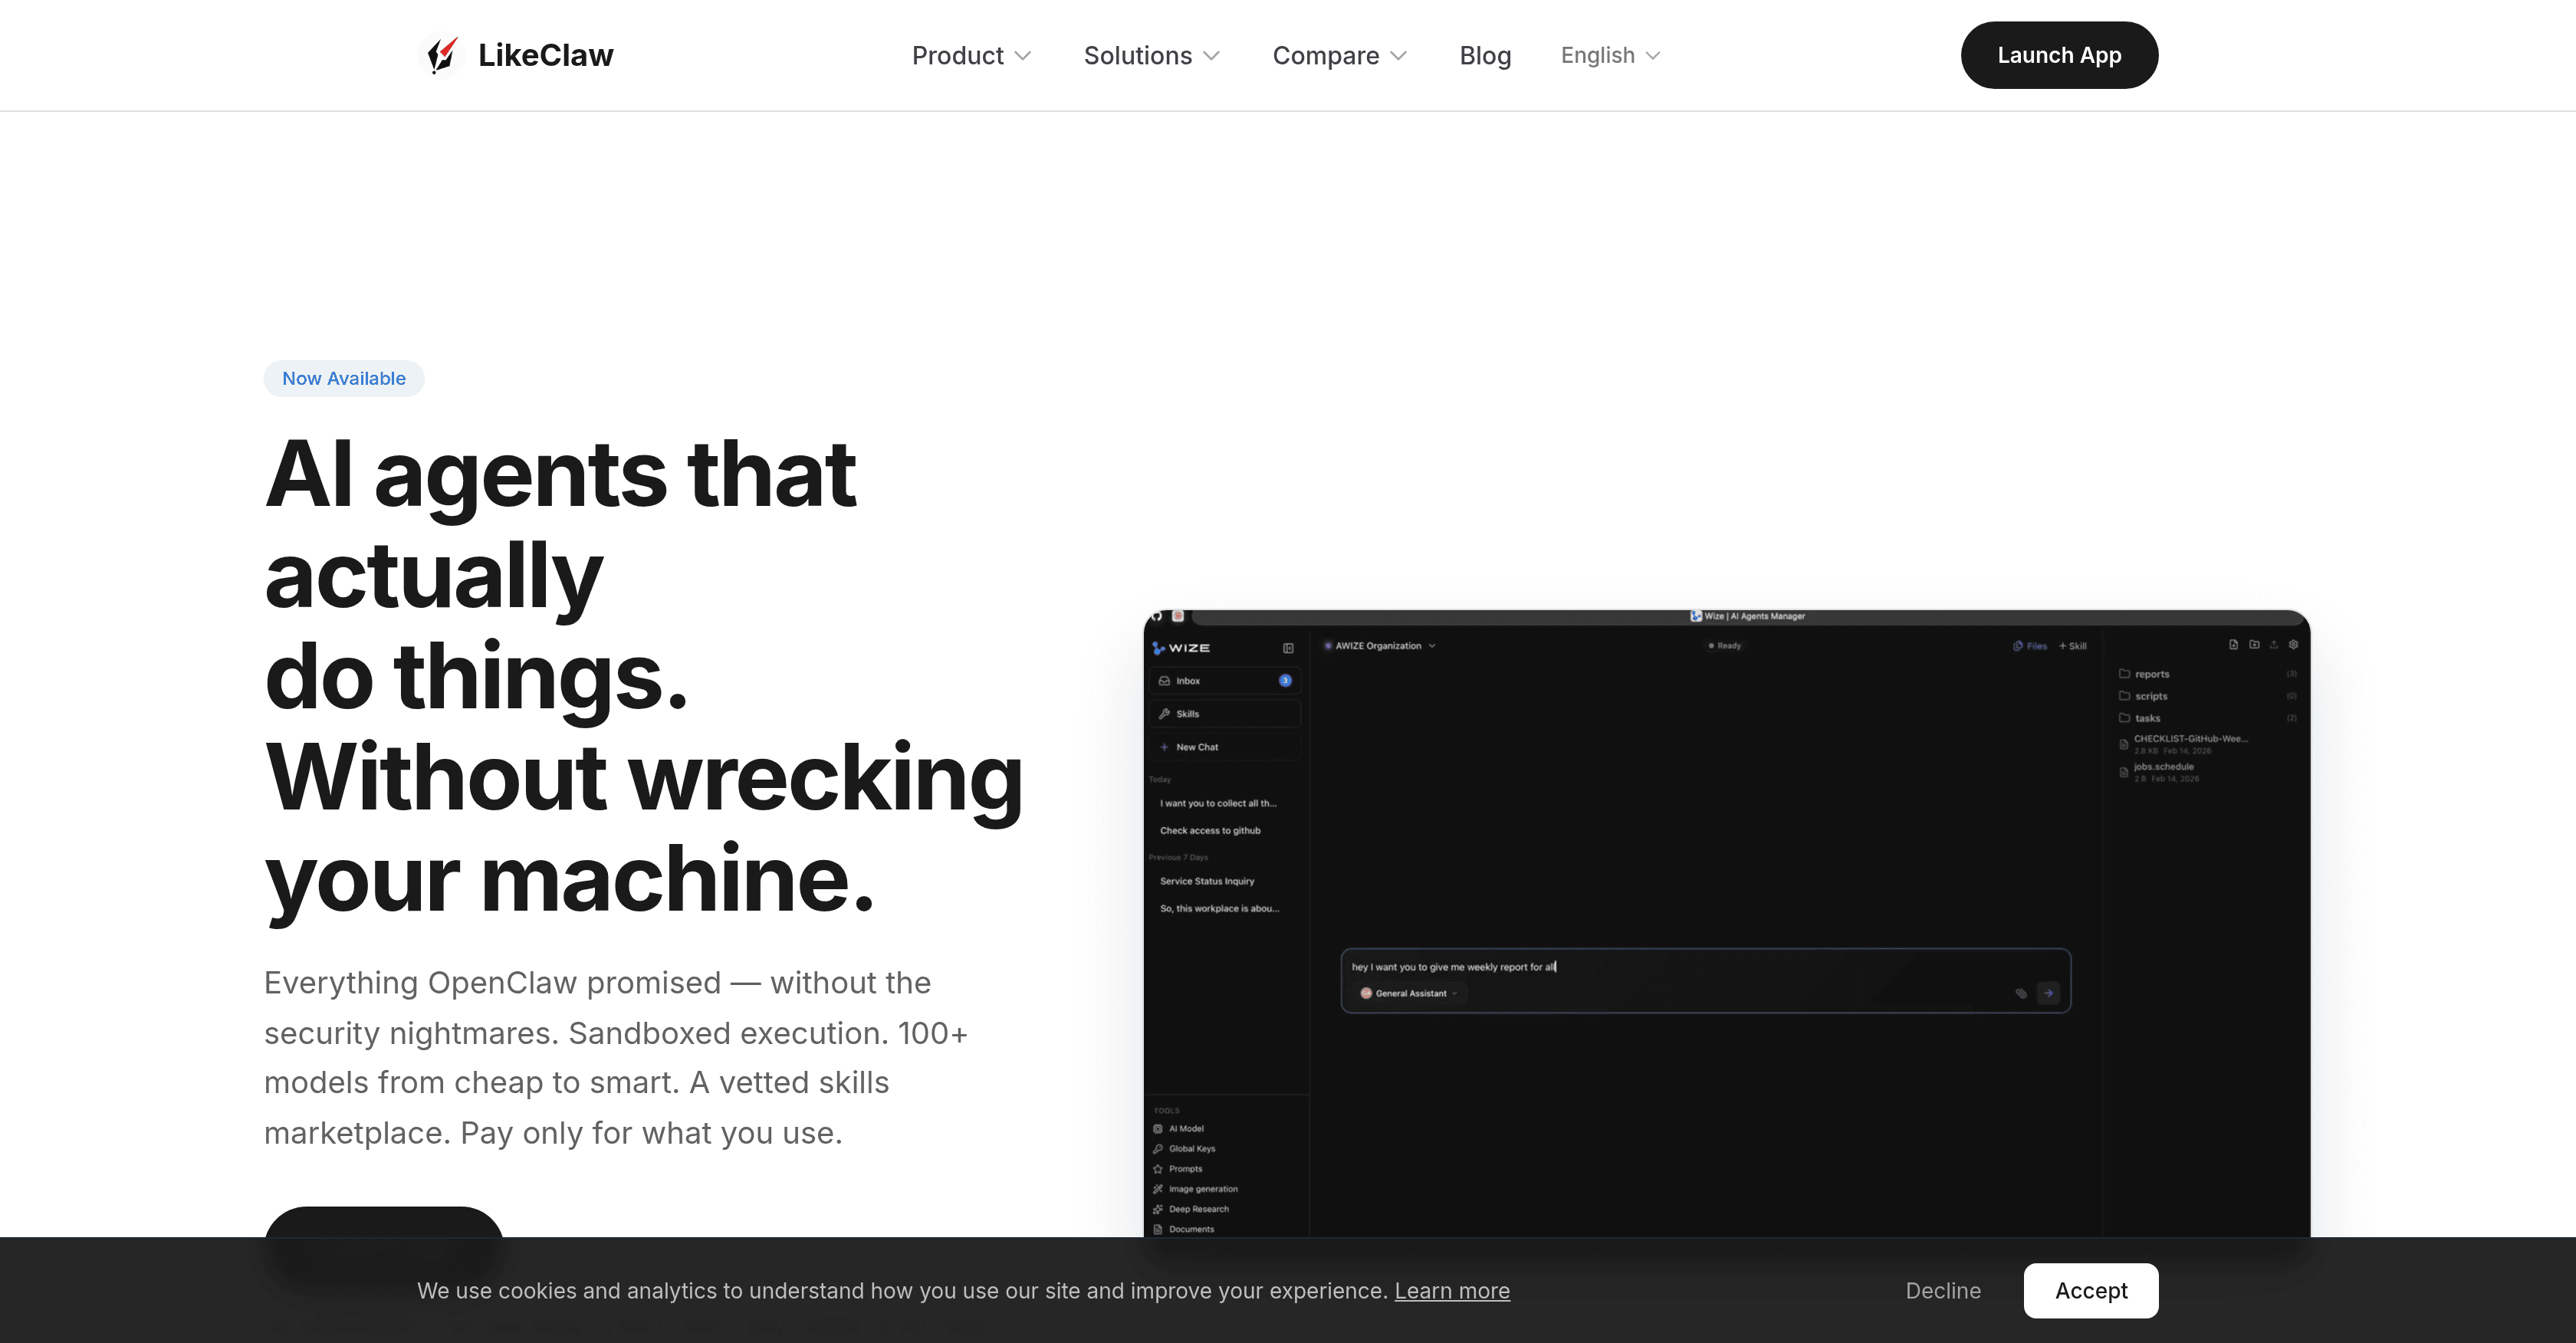Image resolution: width=2576 pixels, height=1343 pixels.
Task: Click the Inbox icon in Wize sidebar
Action: click(x=1164, y=681)
